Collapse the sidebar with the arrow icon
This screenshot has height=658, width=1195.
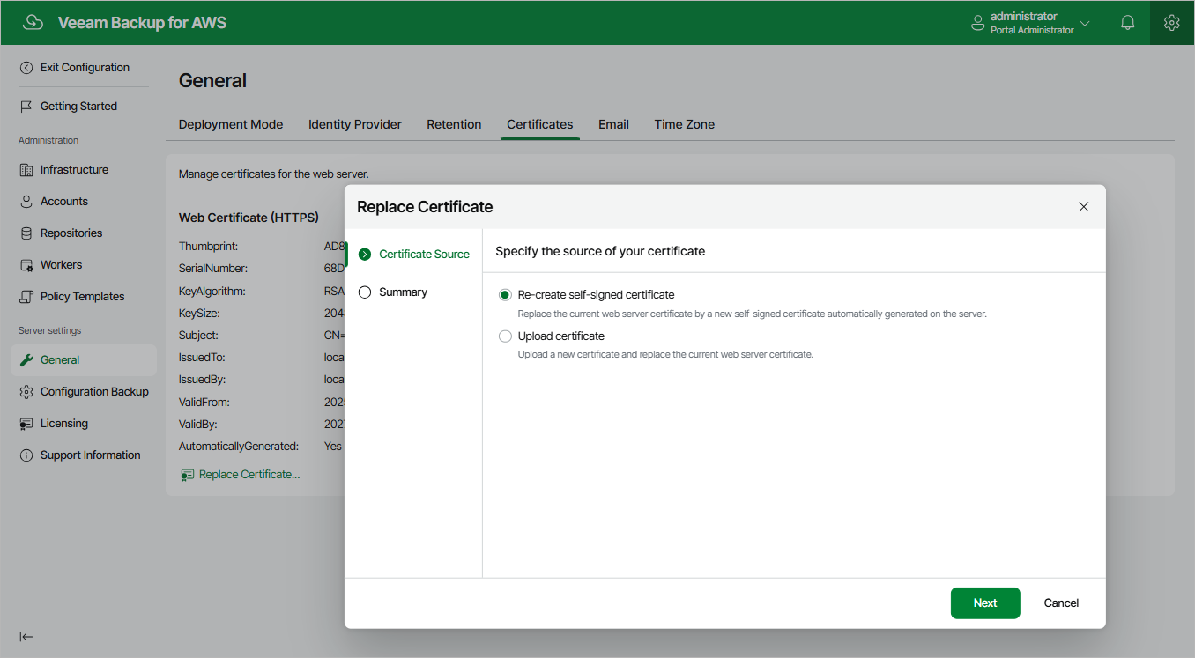click(x=26, y=637)
